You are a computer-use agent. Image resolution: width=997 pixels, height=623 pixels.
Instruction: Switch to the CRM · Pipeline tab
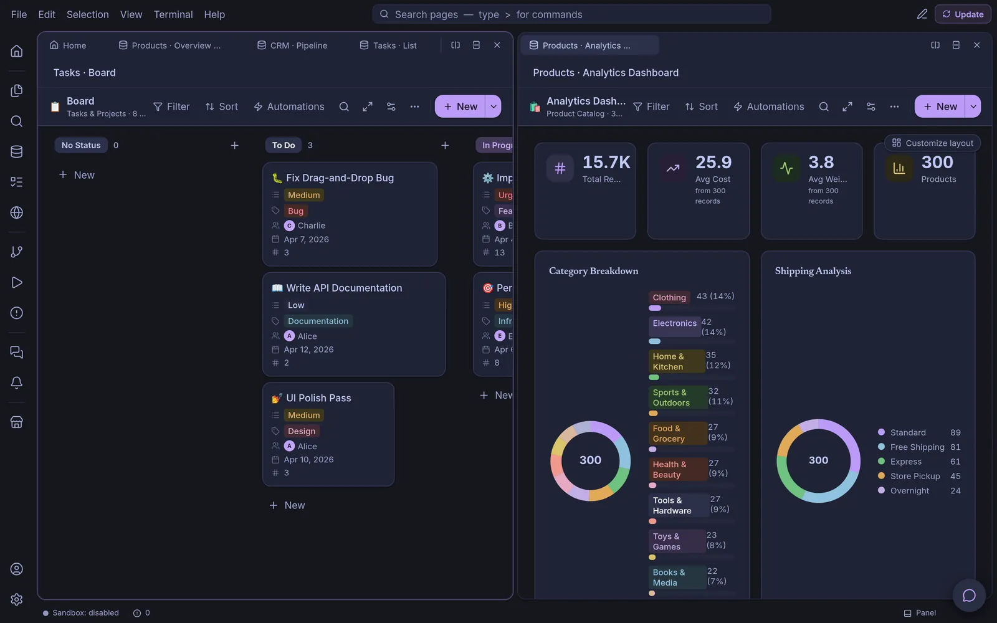click(292, 45)
